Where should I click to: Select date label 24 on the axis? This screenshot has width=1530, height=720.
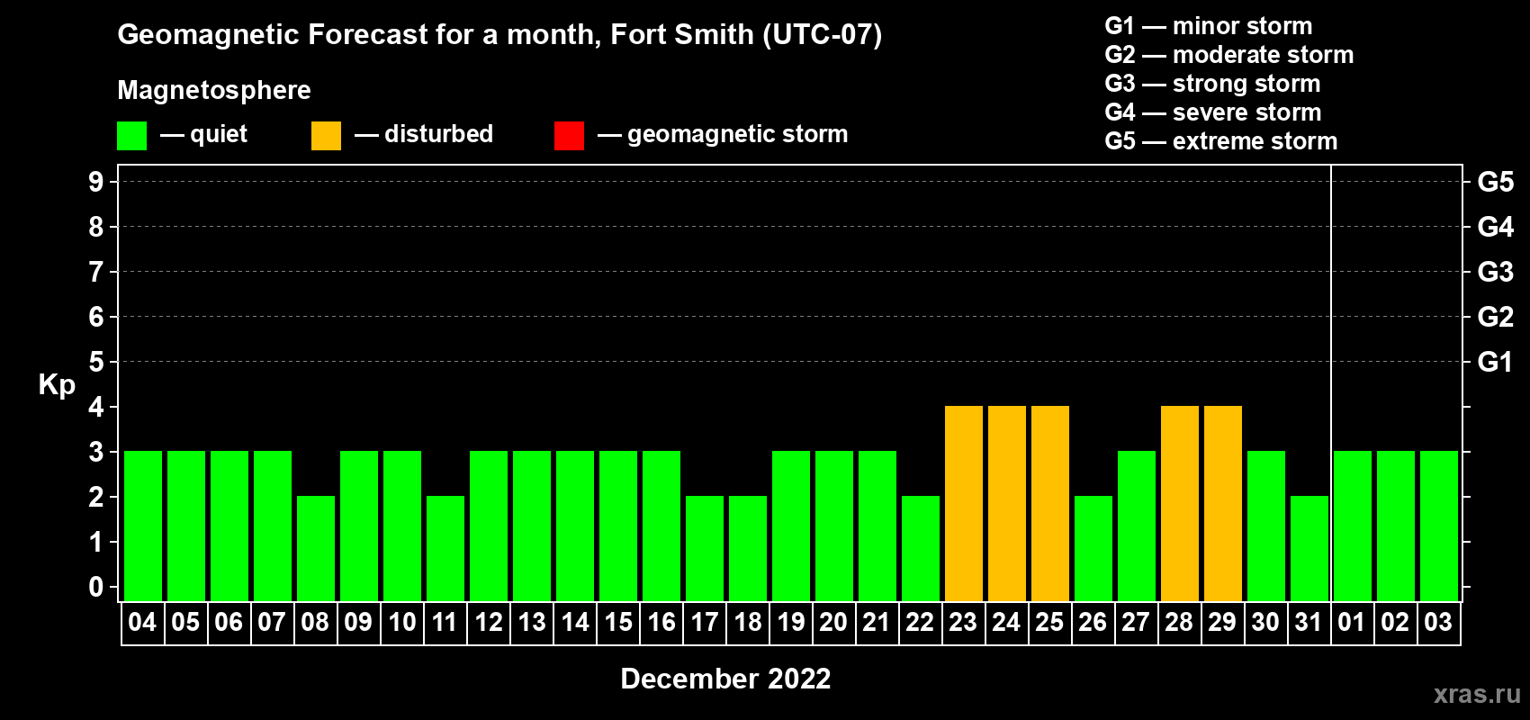click(x=1006, y=622)
